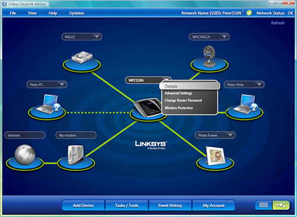Screen dimensions: 297x217
Task: Open the Event History button
Action: [170, 206]
